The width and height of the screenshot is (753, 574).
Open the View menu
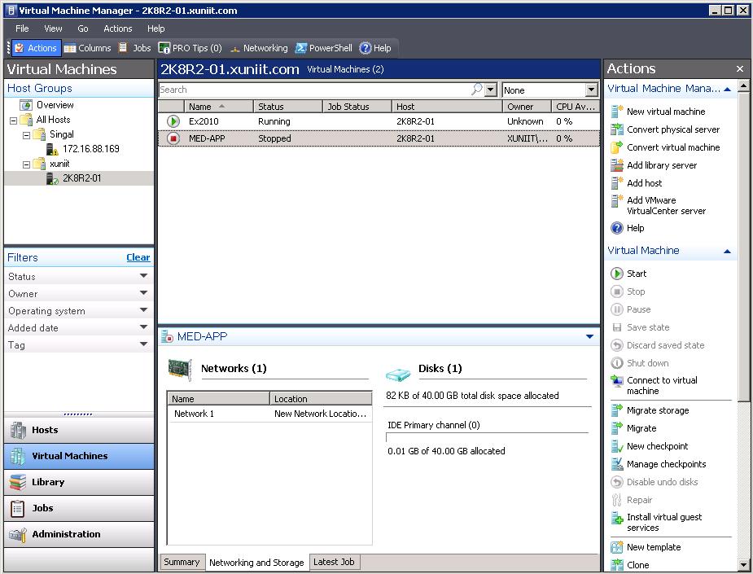pyautogui.click(x=53, y=28)
